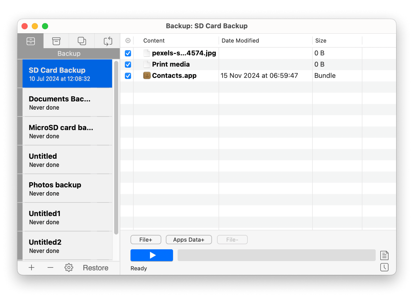Sort by the Date Modified column
This screenshot has width=412, height=300.
240,40
